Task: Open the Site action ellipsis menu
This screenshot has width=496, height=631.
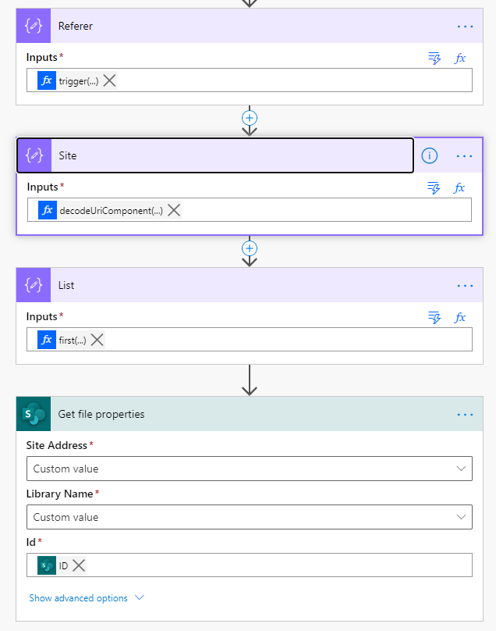Action: click(x=465, y=155)
